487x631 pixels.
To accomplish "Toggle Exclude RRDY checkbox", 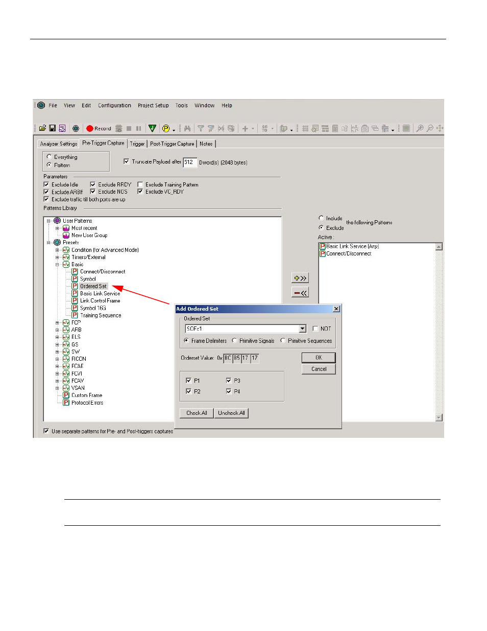I will pos(93,184).
